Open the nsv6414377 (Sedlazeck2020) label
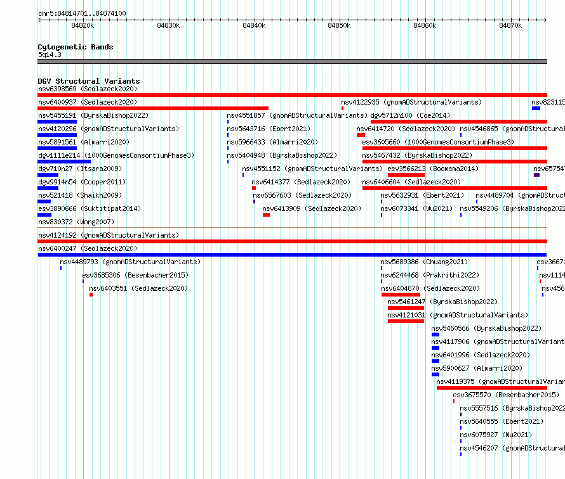 point(301,182)
